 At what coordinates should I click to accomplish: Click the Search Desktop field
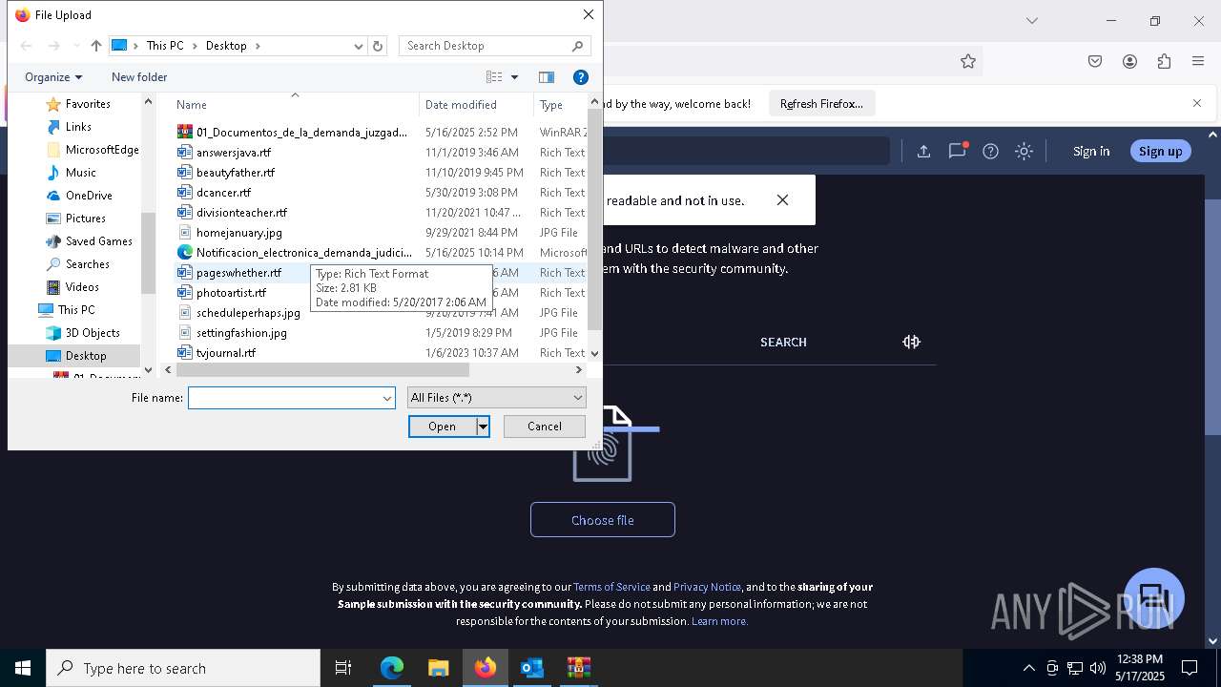pyautogui.click(x=494, y=46)
